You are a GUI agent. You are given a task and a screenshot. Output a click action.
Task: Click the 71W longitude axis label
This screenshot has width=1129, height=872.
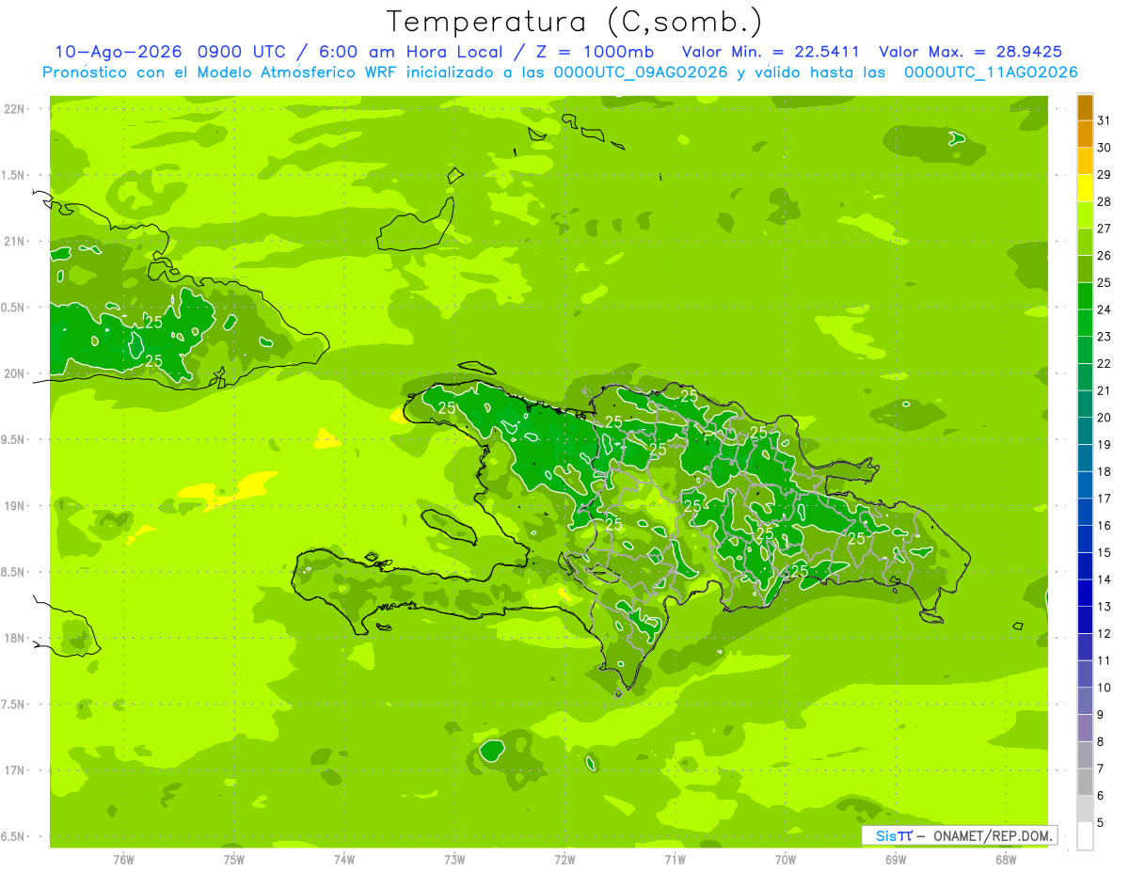point(675,860)
